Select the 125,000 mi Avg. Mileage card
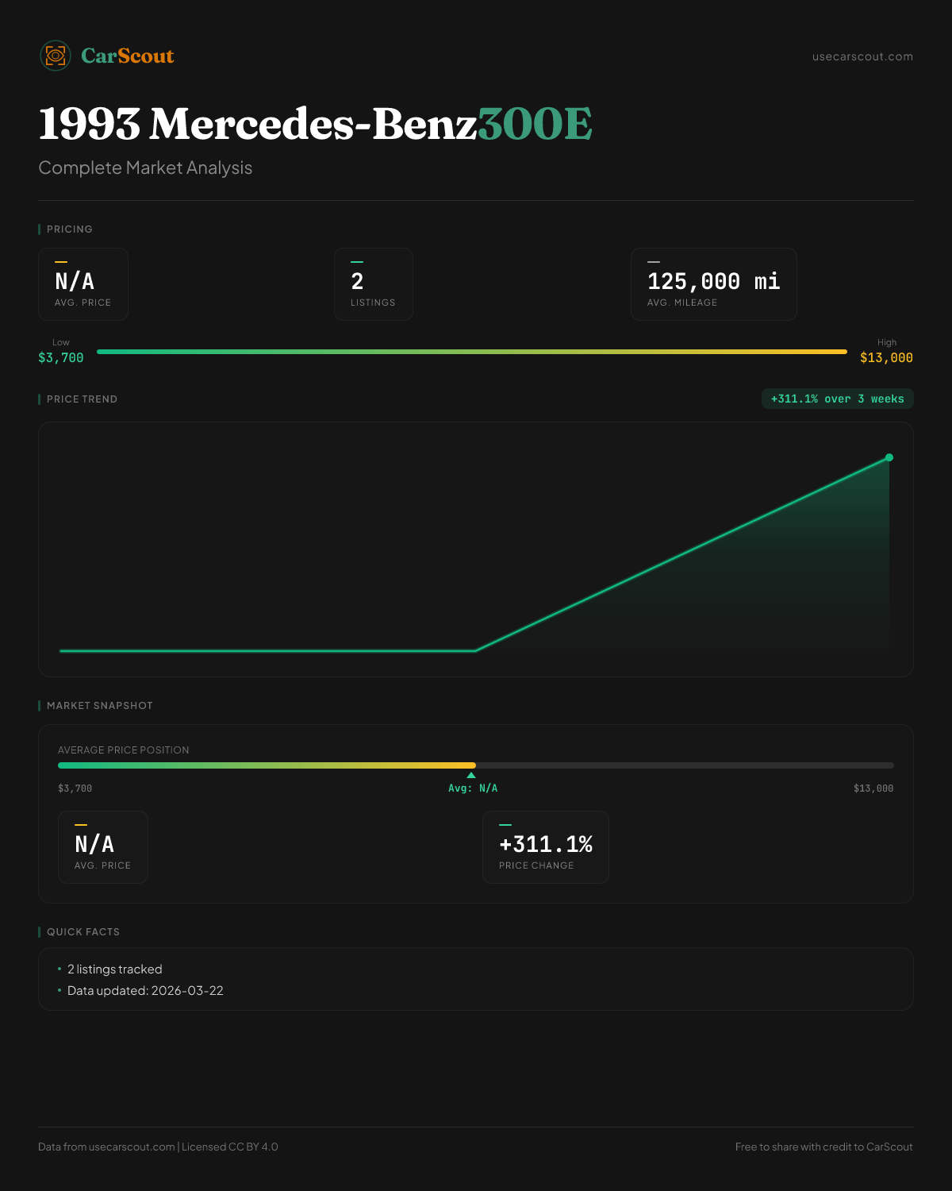 pyautogui.click(x=713, y=284)
